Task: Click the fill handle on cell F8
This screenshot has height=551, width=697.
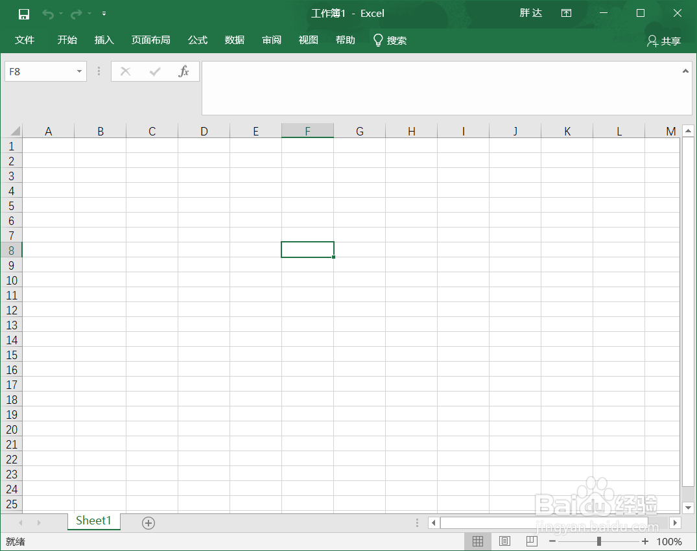Action: click(x=333, y=257)
